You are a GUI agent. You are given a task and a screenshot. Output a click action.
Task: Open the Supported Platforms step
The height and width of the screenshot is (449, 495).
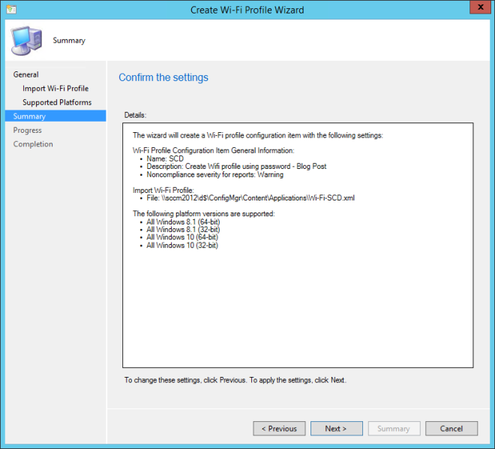point(57,102)
